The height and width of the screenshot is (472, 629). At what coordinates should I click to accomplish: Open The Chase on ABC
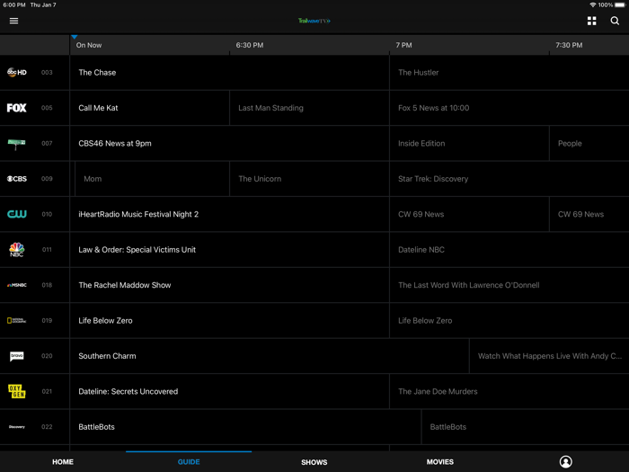[x=229, y=73]
